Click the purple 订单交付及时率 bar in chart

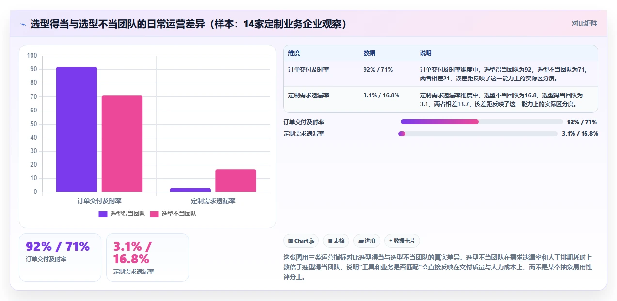[x=77, y=129]
